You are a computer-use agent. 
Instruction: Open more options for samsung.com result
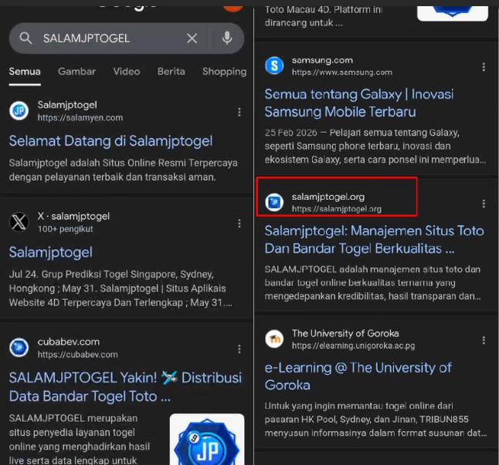pyautogui.click(x=484, y=67)
